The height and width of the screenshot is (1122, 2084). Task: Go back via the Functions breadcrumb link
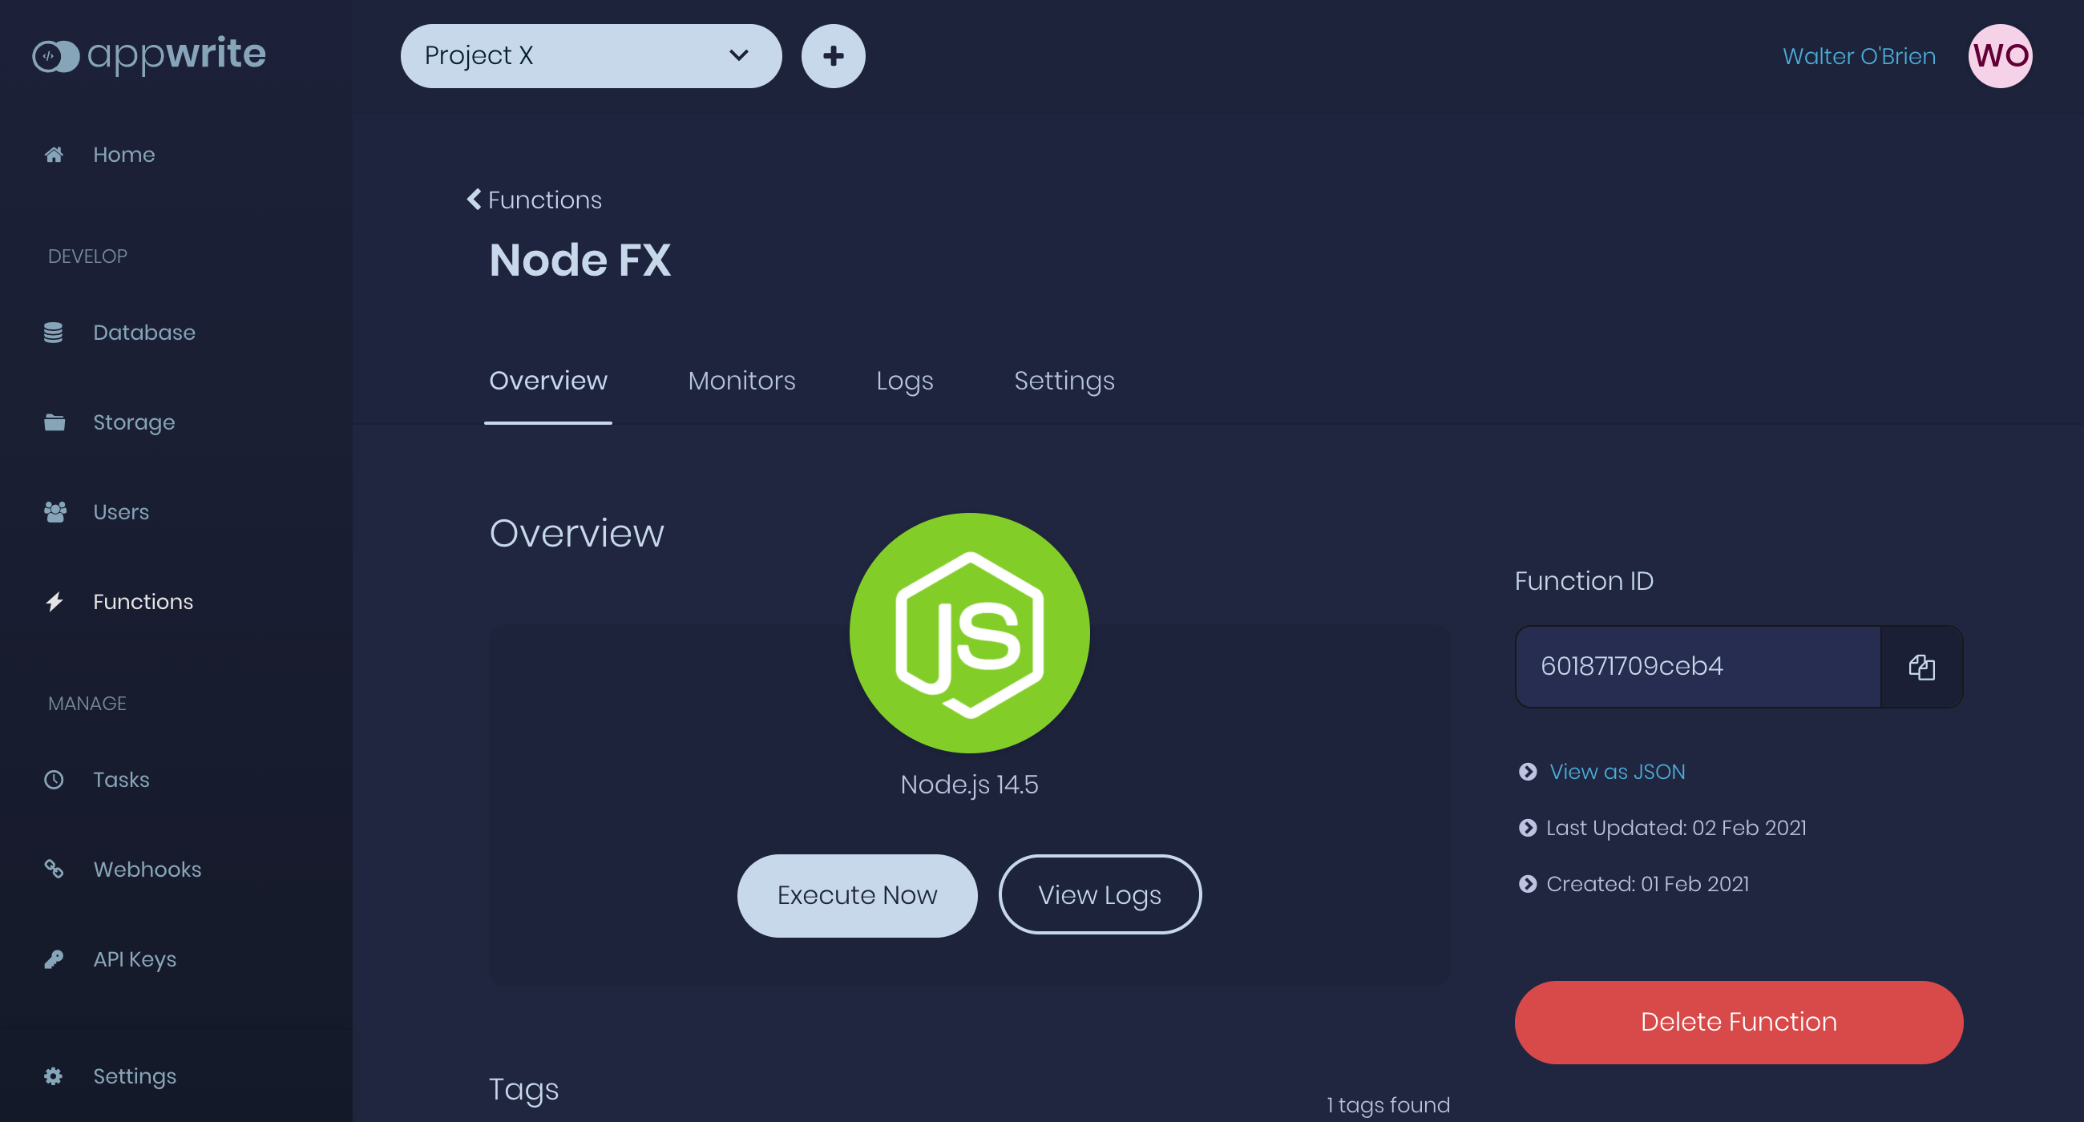pos(544,199)
